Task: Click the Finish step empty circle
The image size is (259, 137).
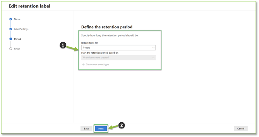Action: (11, 49)
